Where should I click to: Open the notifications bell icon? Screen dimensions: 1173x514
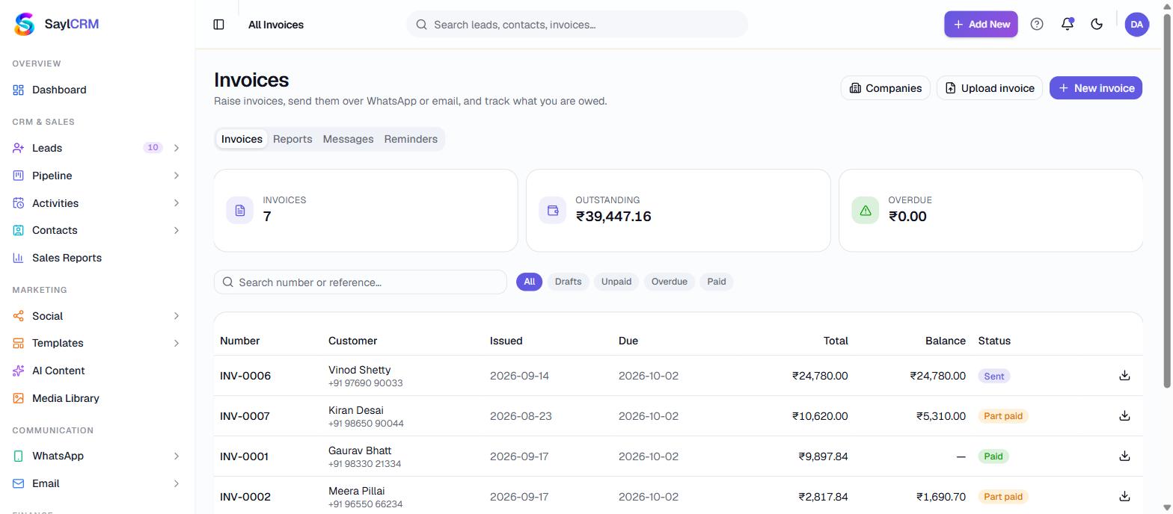pyautogui.click(x=1068, y=24)
